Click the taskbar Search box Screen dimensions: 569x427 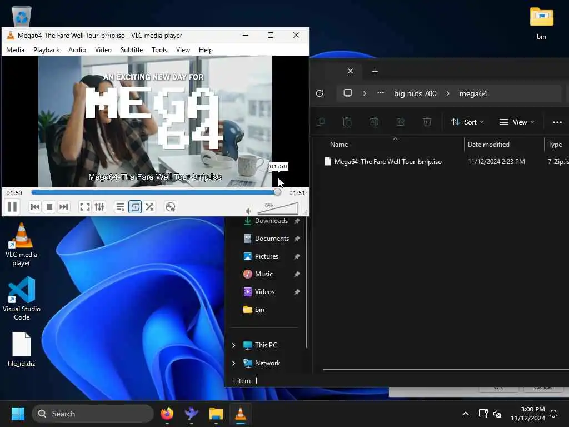pos(93,414)
